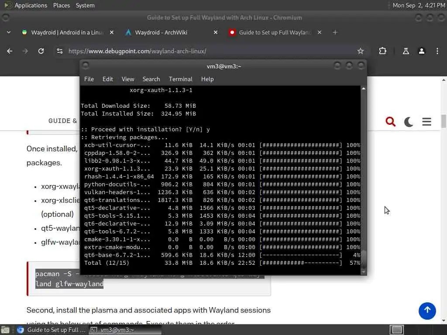Open terminal Edit menu
This screenshot has height=335, width=447.
tap(107, 79)
